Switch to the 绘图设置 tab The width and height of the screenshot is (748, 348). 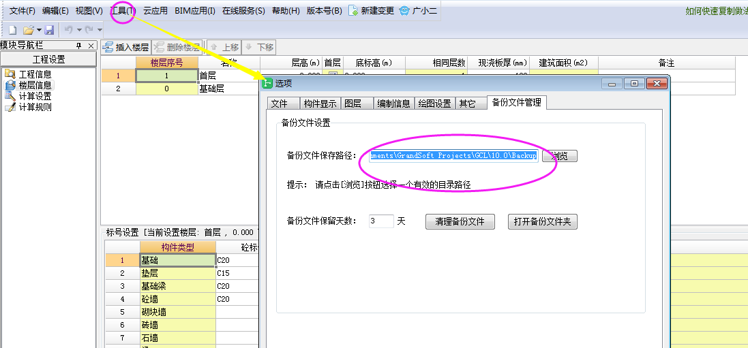434,104
